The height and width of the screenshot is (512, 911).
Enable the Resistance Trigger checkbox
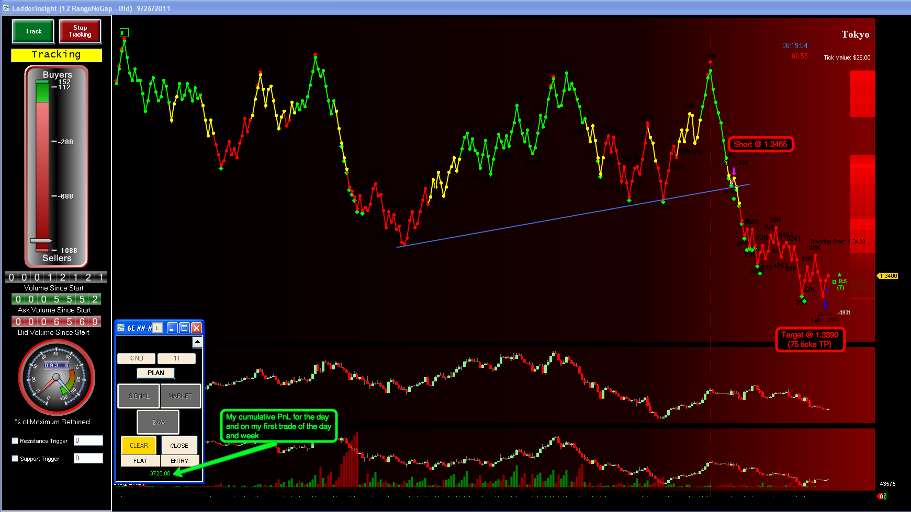15,441
